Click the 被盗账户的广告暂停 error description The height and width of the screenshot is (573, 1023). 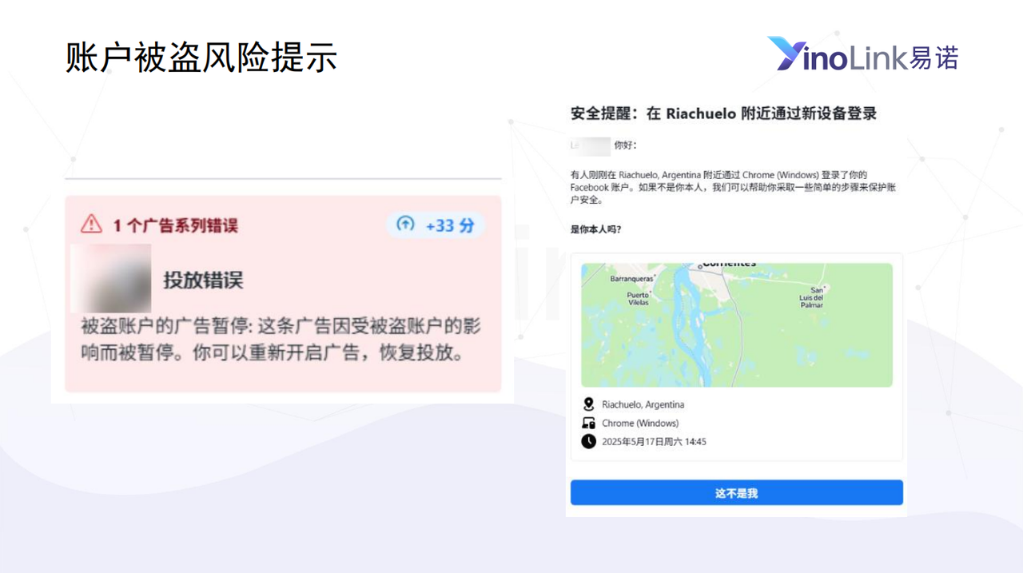(x=280, y=340)
